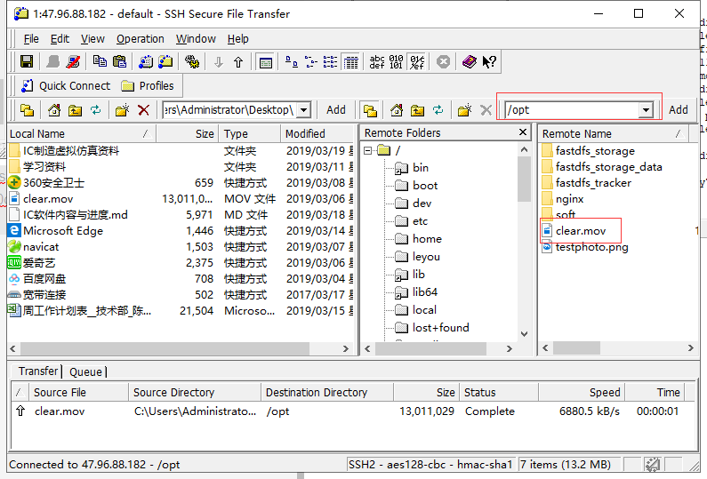This screenshot has height=479, width=707.
Task: Switch to small icons view
Action: (x=310, y=62)
